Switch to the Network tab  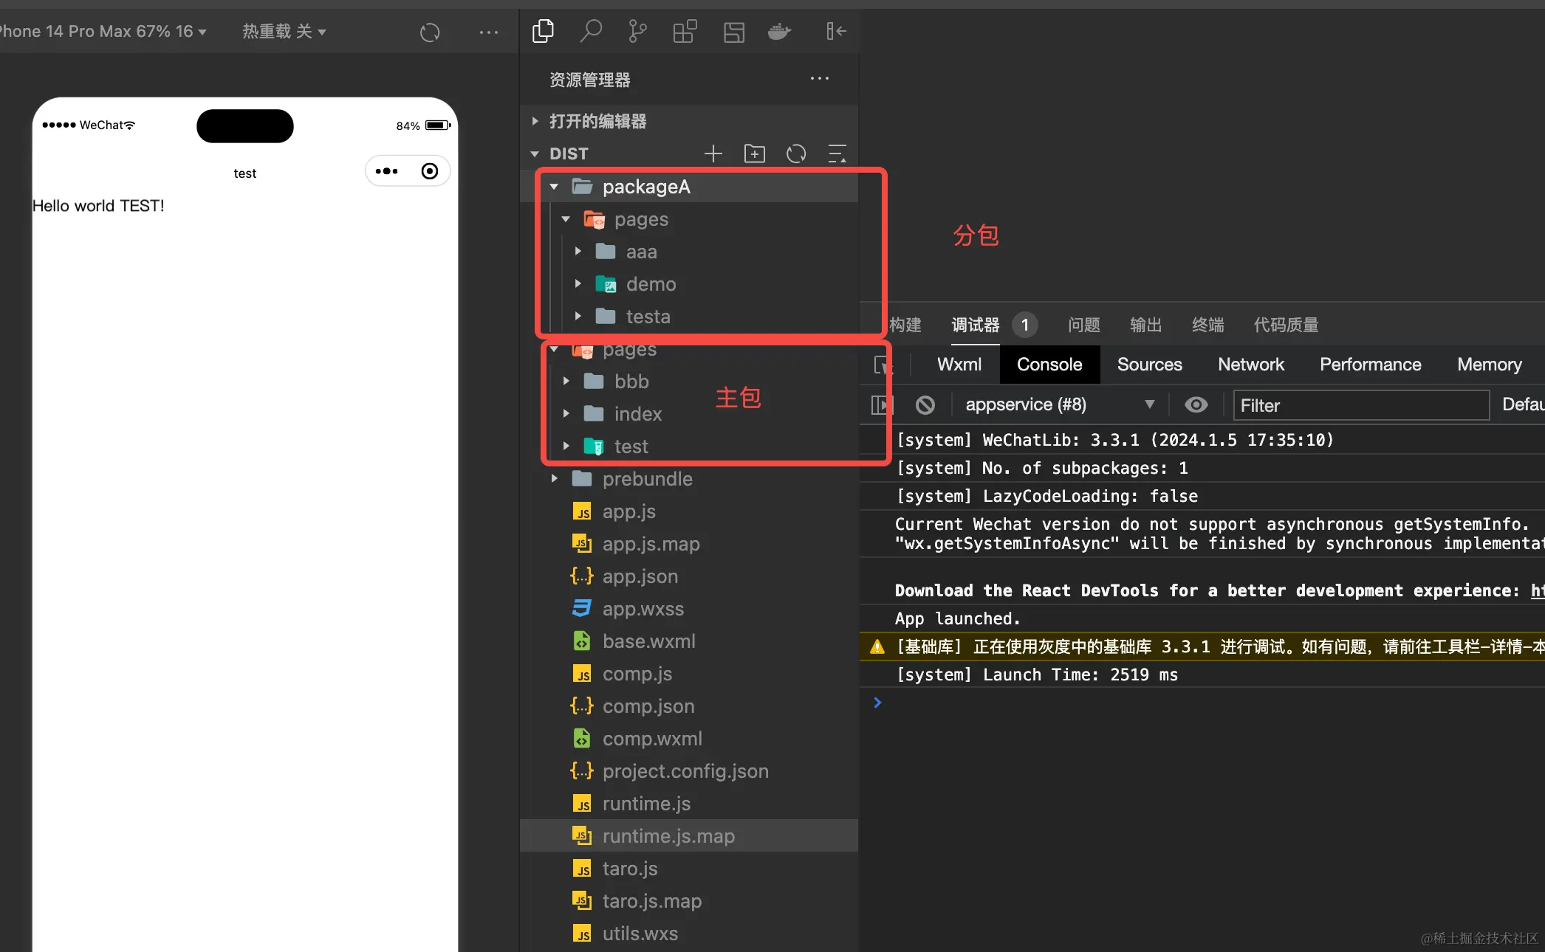point(1250,365)
